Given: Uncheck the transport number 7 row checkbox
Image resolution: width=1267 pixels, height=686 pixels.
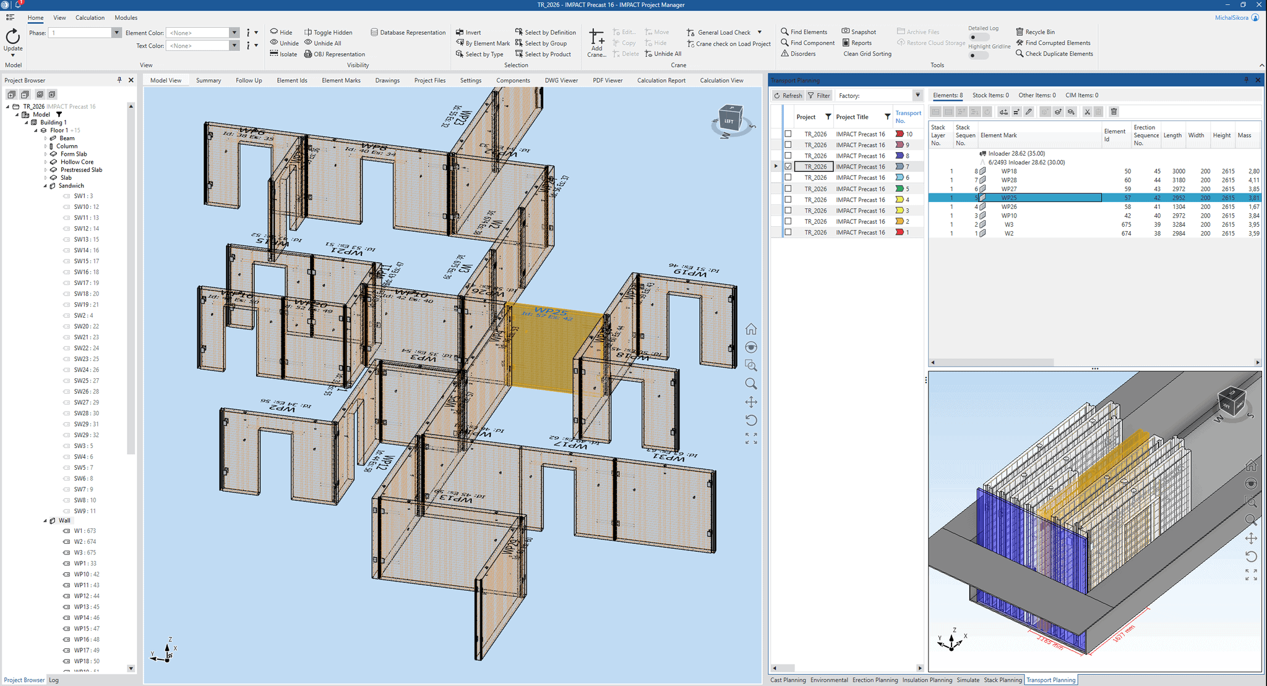Looking at the screenshot, I should [788, 167].
